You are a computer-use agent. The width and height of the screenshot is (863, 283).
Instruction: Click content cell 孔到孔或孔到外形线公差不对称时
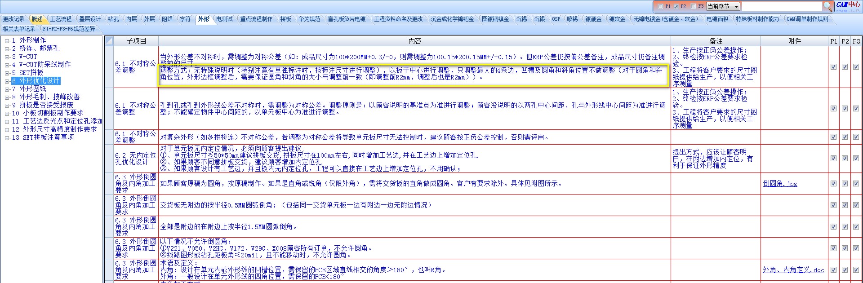point(414,108)
